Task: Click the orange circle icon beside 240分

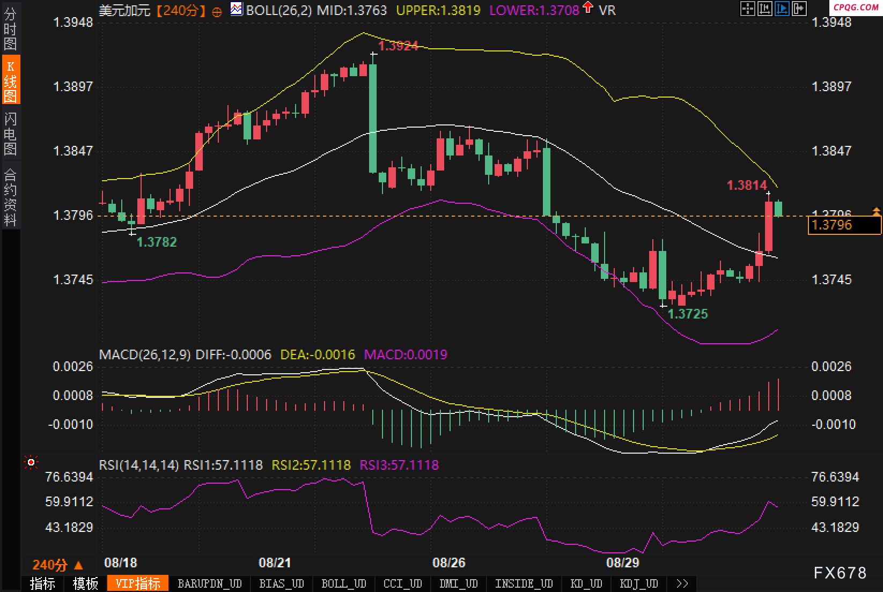Action: click(217, 11)
